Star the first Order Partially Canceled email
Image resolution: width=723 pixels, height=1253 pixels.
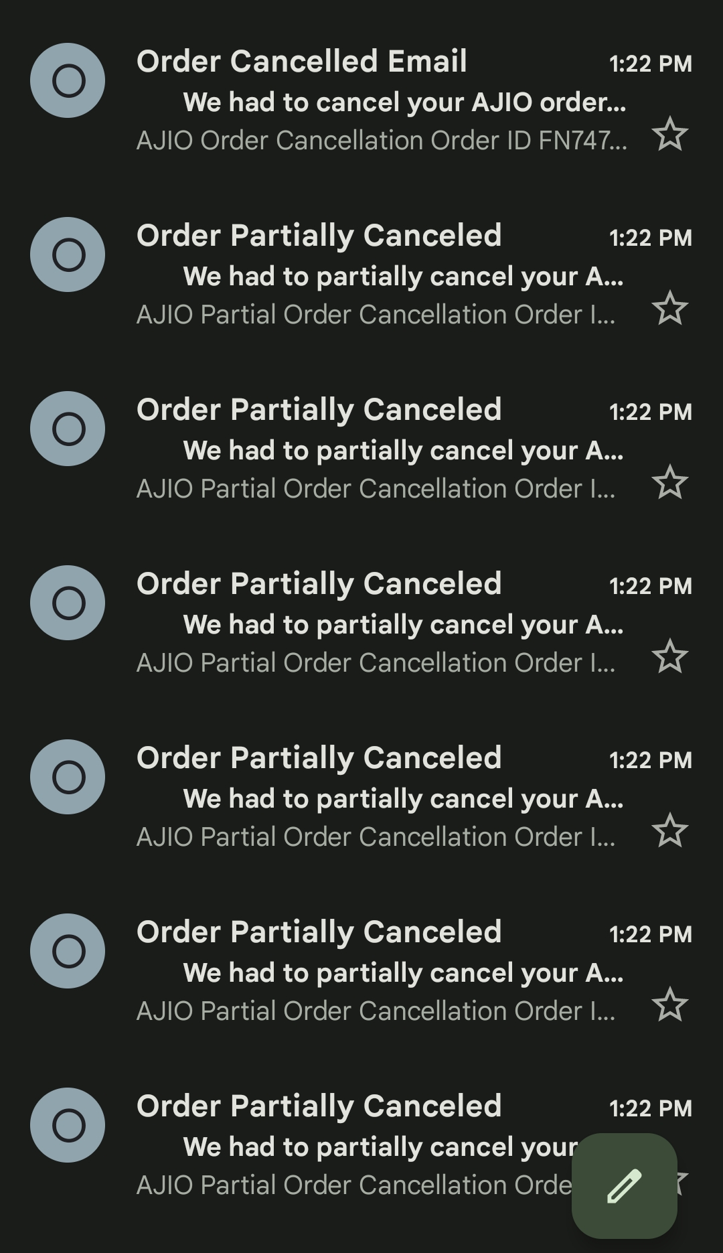tap(669, 308)
